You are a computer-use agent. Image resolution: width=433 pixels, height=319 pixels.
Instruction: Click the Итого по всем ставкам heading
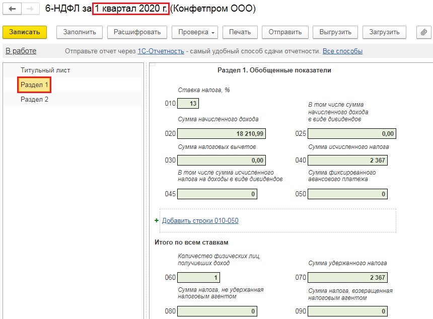[191, 243]
